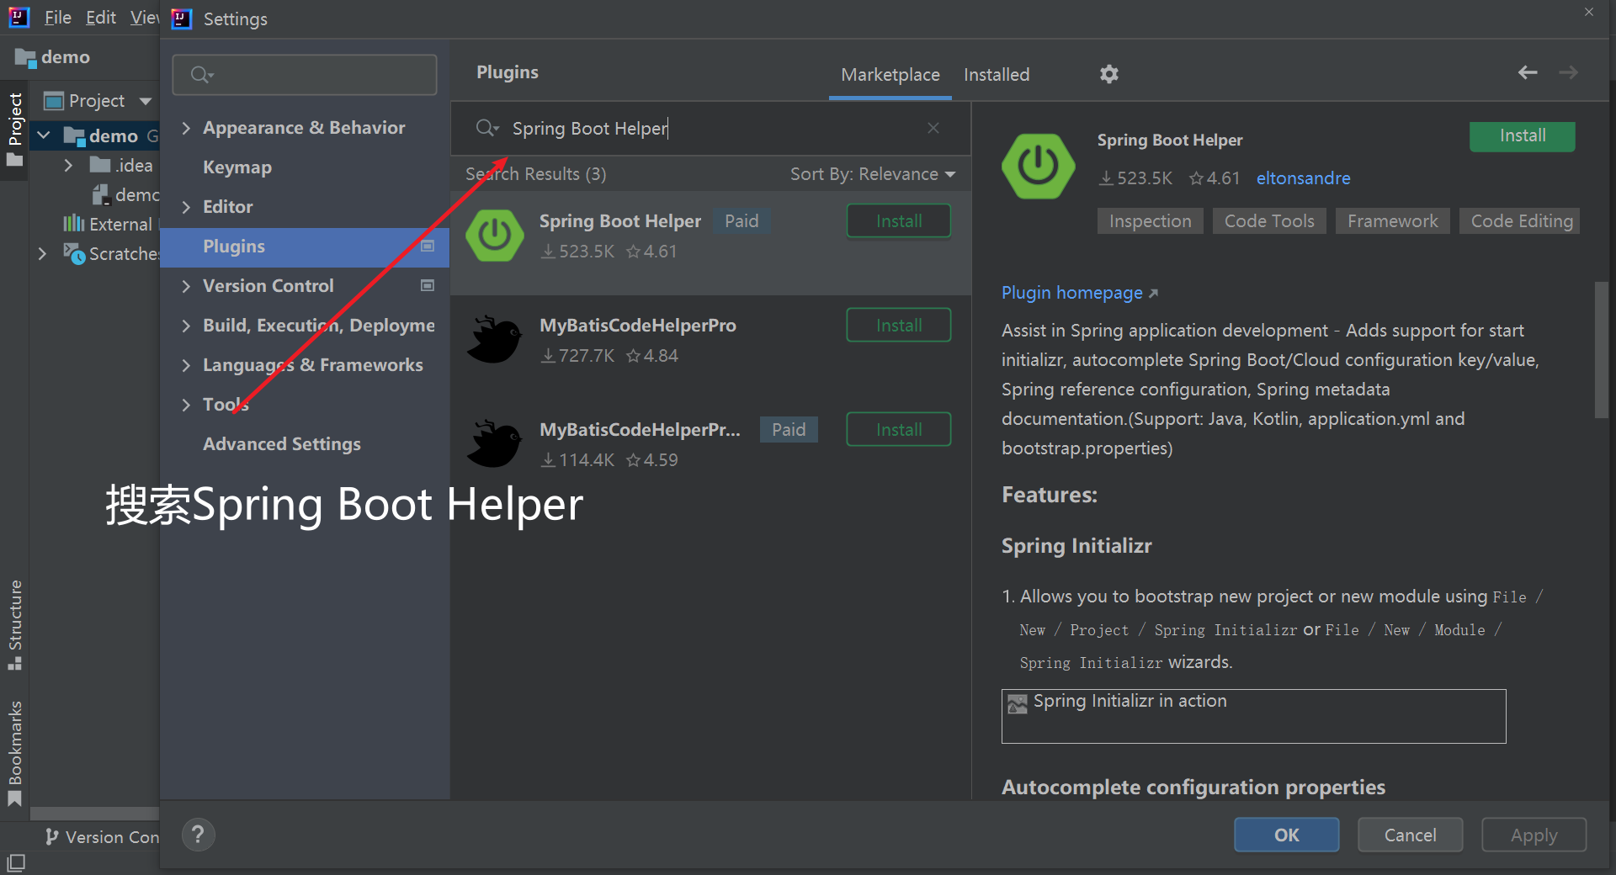The height and width of the screenshot is (875, 1616).
Task: Click Paid badge on Spring Boot Helper
Action: 742,221
